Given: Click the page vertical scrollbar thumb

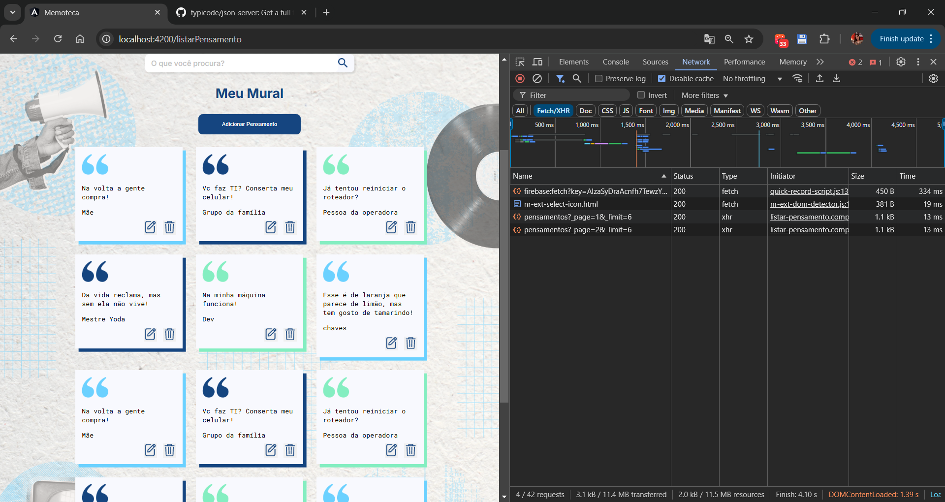Looking at the screenshot, I should point(504,276).
